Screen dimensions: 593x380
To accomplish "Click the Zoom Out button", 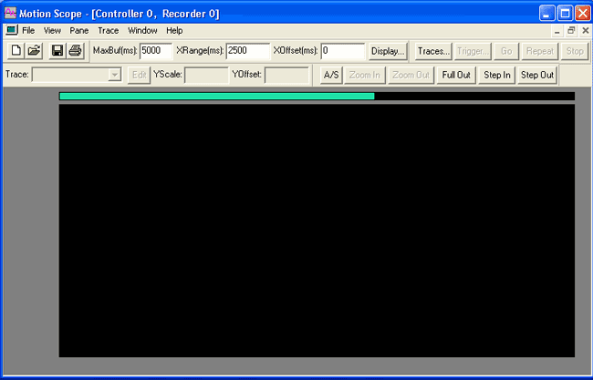I will pos(411,75).
